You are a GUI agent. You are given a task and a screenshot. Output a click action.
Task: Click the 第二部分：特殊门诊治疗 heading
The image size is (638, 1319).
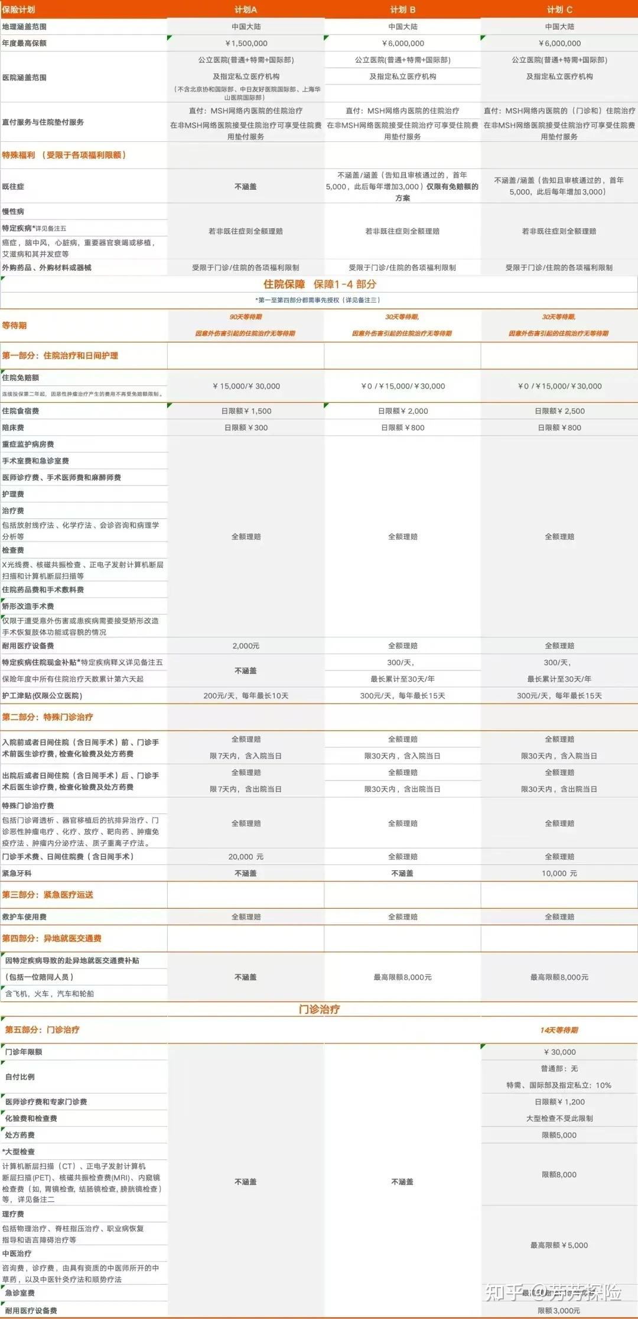47,717
